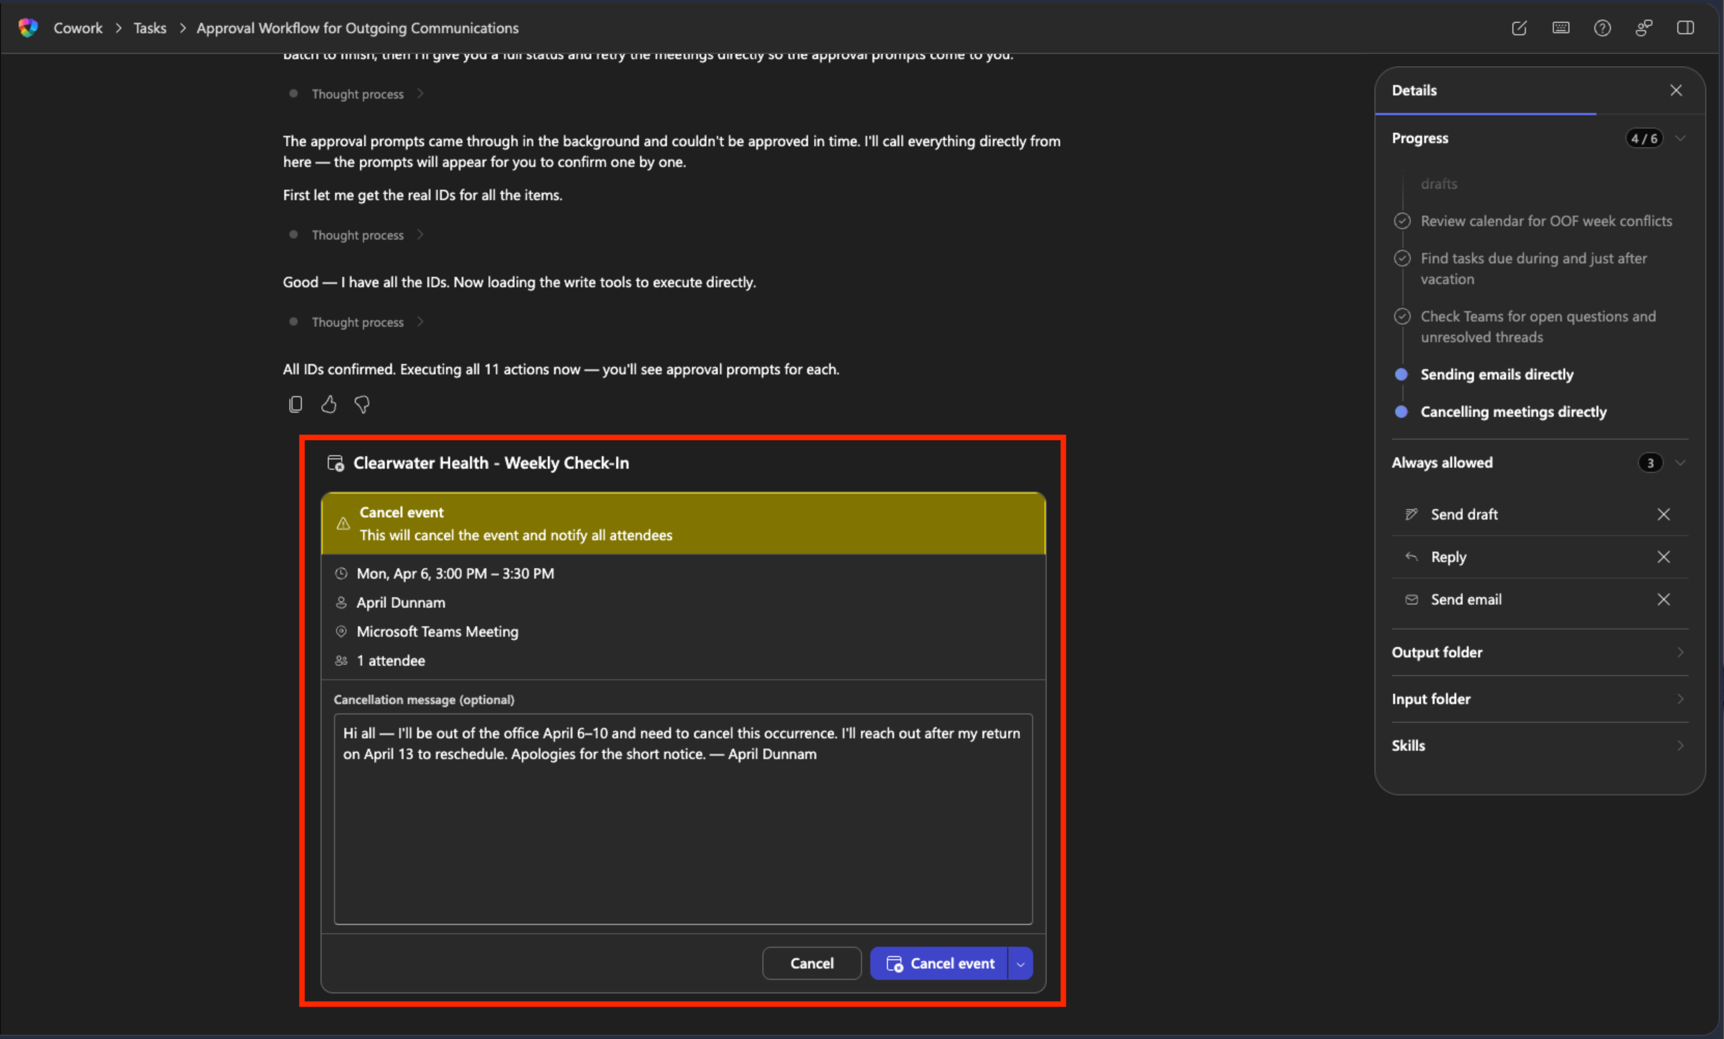Go to Cowork in breadcrumb
This screenshot has height=1039, width=1724.
78,28
